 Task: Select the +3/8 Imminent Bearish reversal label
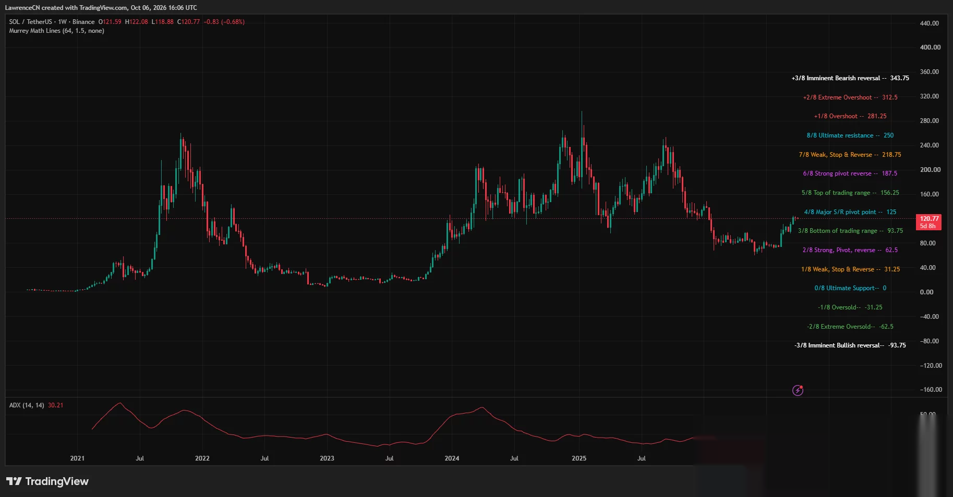tap(850, 78)
